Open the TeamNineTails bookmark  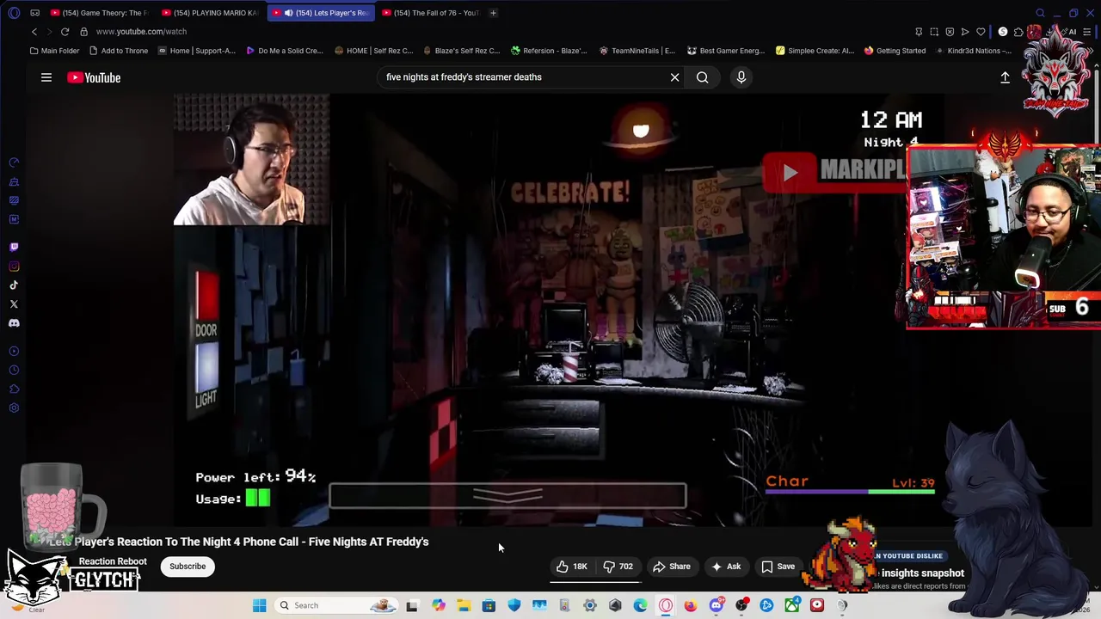pos(637,51)
